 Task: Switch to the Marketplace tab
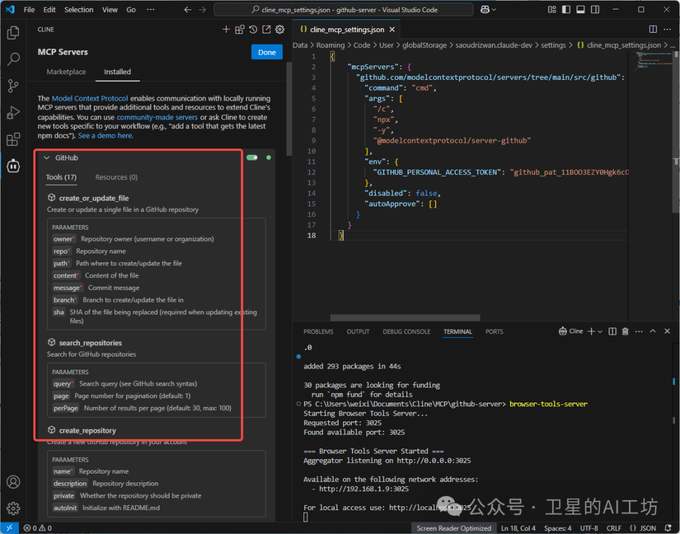(x=66, y=72)
